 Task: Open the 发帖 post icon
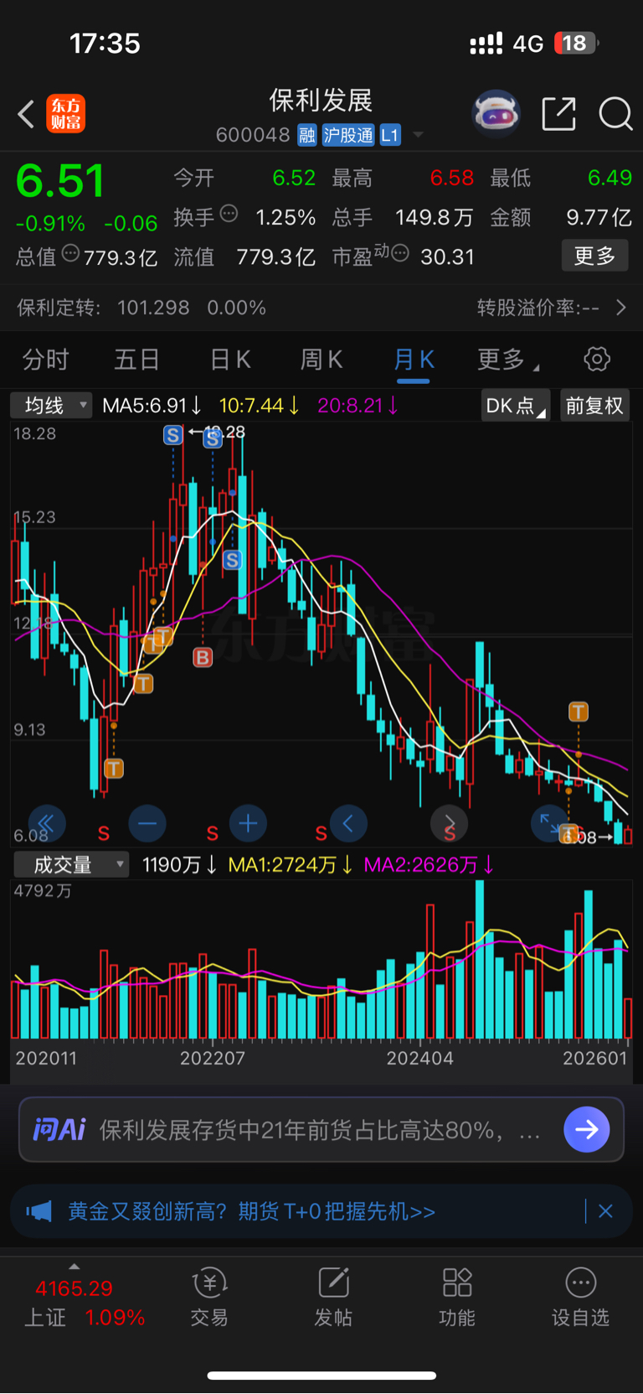point(333,1298)
